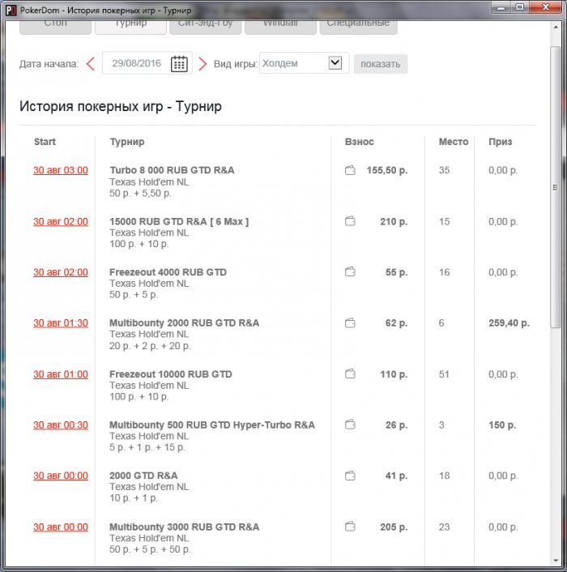The height and width of the screenshot is (572, 567).
Task: Click the Турнир column header
Action: pos(127,142)
